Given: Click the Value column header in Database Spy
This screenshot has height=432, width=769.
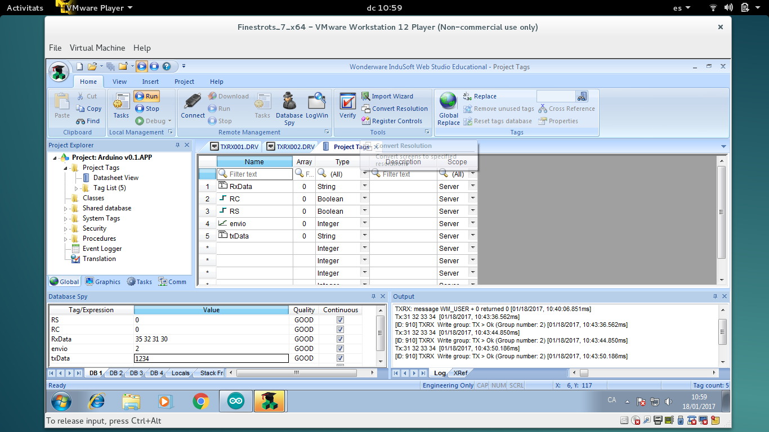Looking at the screenshot, I should (212, 310).
